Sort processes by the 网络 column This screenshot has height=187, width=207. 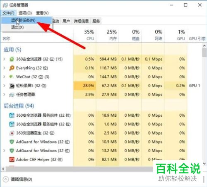tap(153, 35)
